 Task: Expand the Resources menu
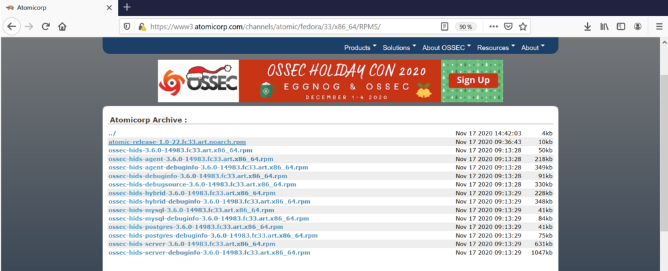point(496,47)
